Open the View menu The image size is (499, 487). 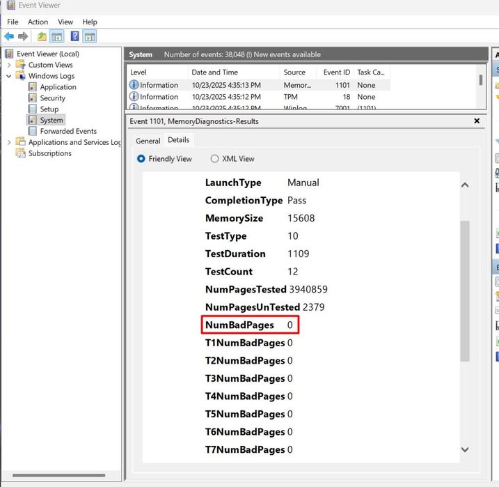coord(65,22)
